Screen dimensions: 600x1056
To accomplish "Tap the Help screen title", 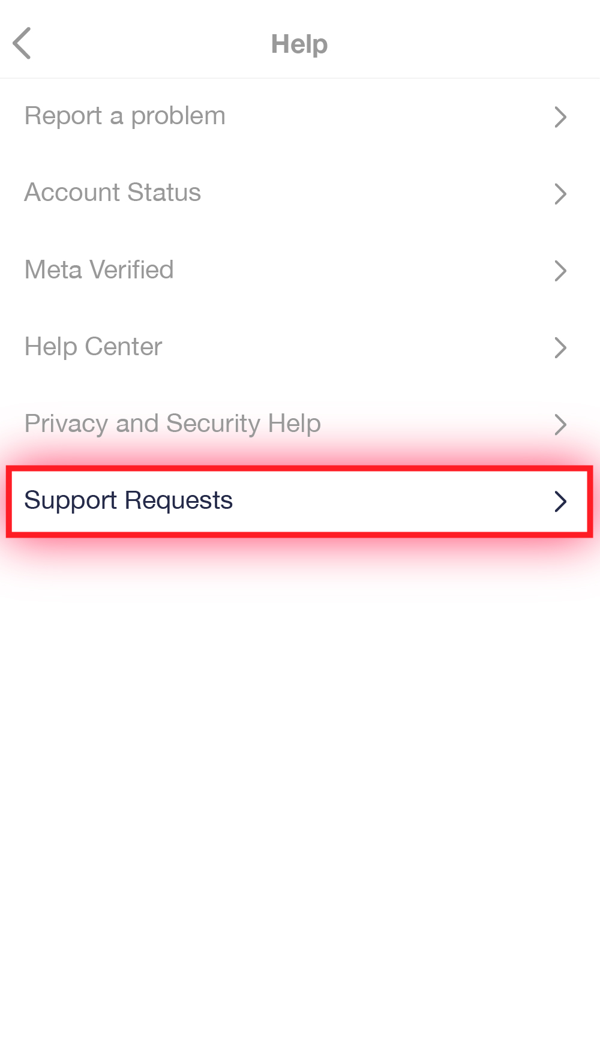I will click(x=299, y=43).
